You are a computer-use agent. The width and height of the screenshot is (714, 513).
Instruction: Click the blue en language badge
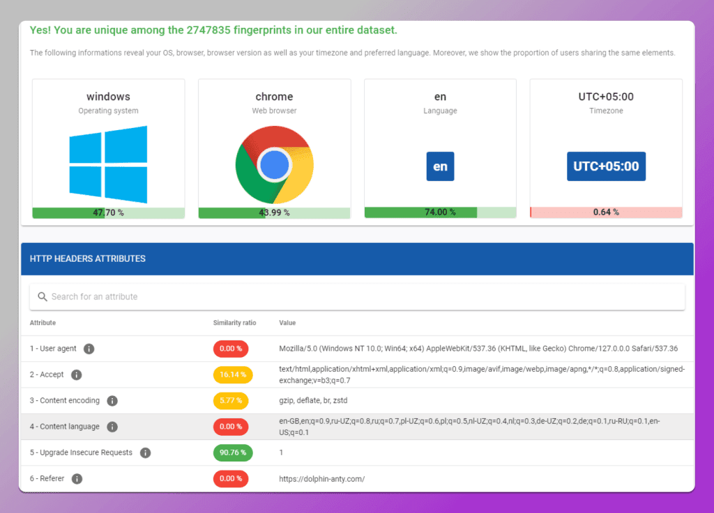coord(440,166)
